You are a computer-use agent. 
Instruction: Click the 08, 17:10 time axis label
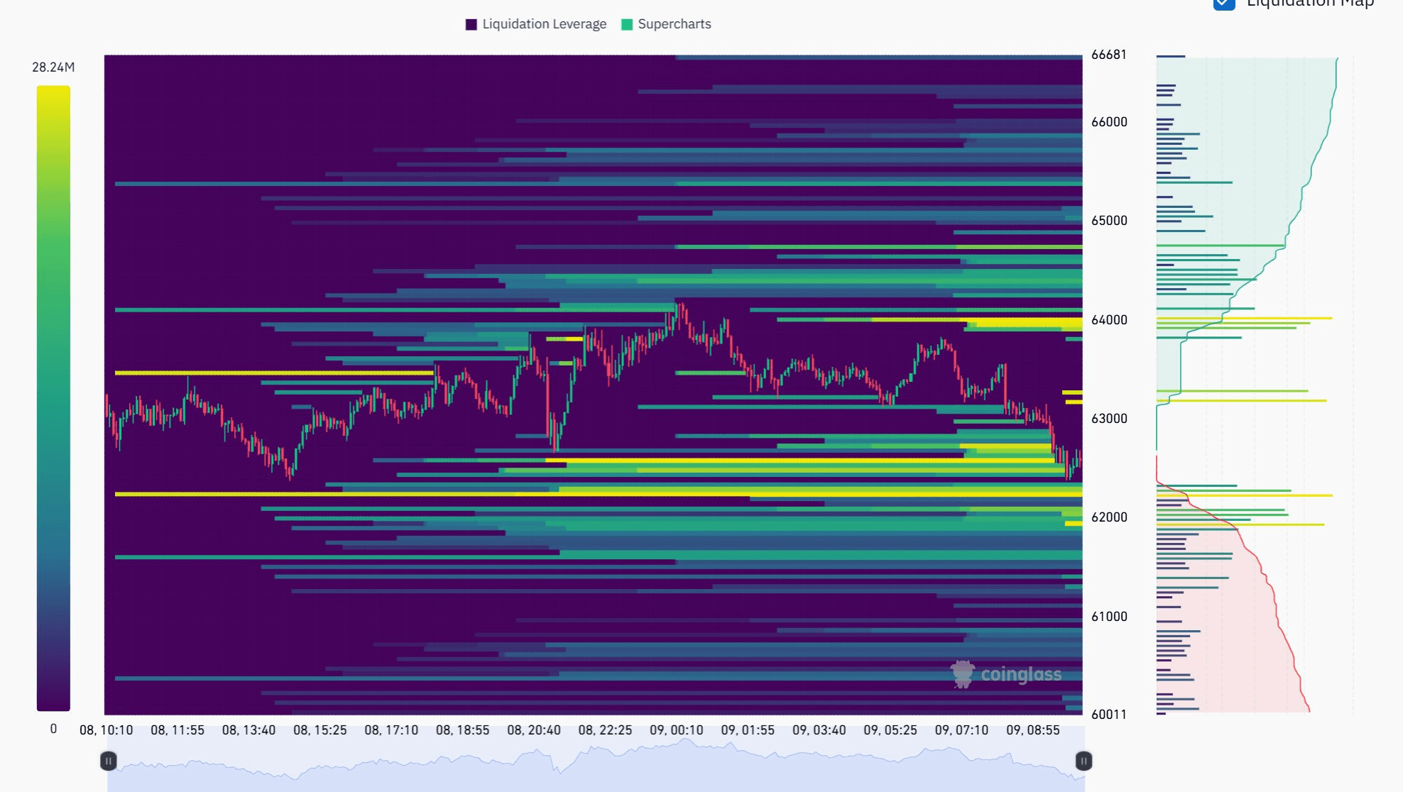pyautogui.click(x=391, y=730)
